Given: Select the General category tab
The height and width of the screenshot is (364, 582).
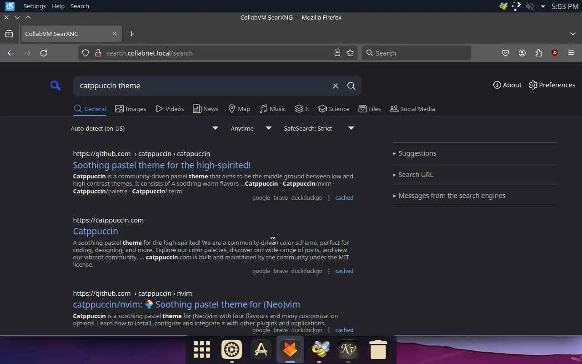Looking at the screenshot, I should pos(90,109).
